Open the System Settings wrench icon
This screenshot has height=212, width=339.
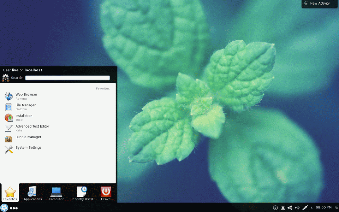pyautogui.click(x=8, y=149)
